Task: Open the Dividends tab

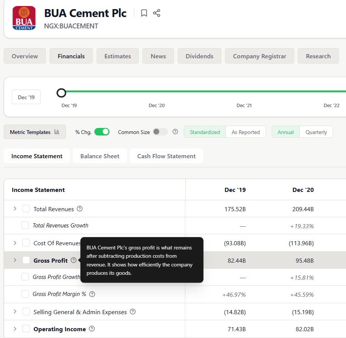Action: (199, 56)
